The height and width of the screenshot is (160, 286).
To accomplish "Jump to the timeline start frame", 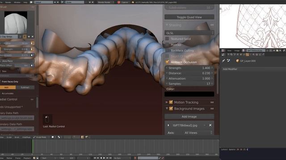I will [x=95, y=158].
